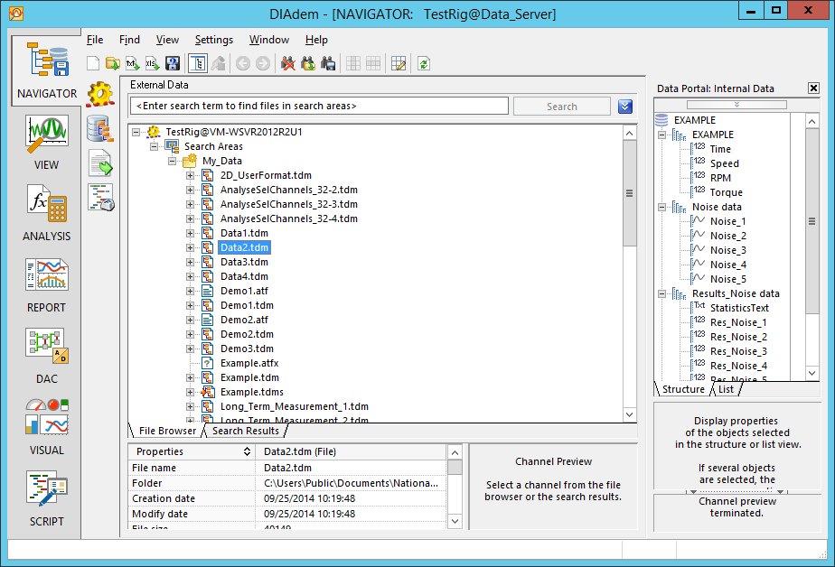Viewport: 835px width, 567px height.
Task: Open the VIEW panel
Action: coord(46,143)
